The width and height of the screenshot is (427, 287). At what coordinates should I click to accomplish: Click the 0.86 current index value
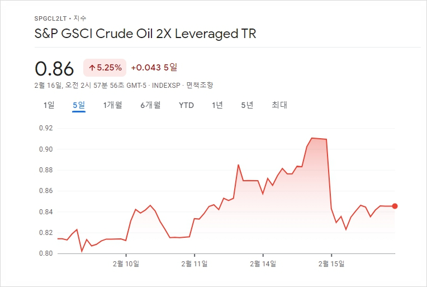(x=54, y=68)
